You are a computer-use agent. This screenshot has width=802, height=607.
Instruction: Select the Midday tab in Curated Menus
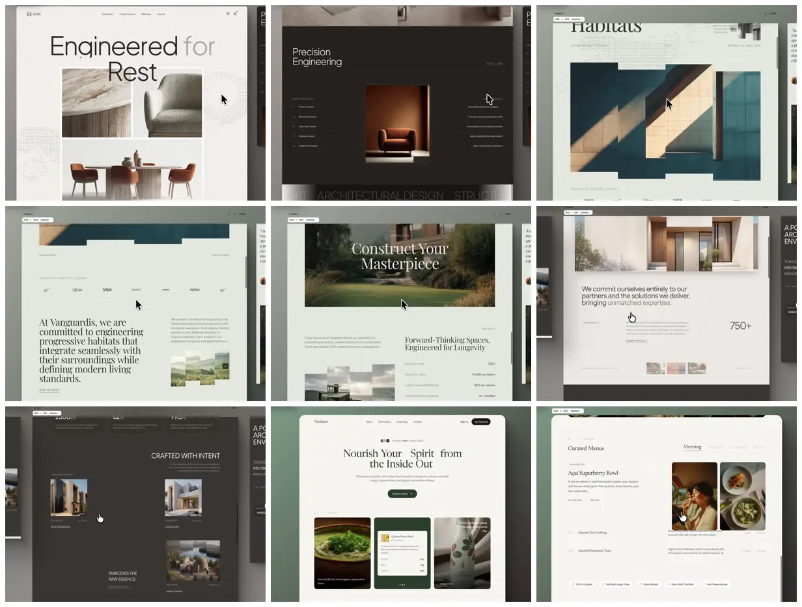pyautogui.click(x=715, y=447)
